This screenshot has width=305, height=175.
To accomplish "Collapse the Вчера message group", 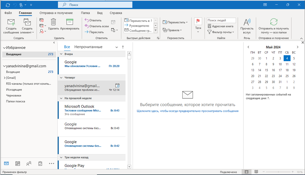I will tap(61, 54).
